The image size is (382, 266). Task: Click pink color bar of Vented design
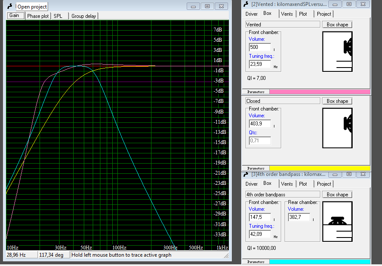[319, 92]
